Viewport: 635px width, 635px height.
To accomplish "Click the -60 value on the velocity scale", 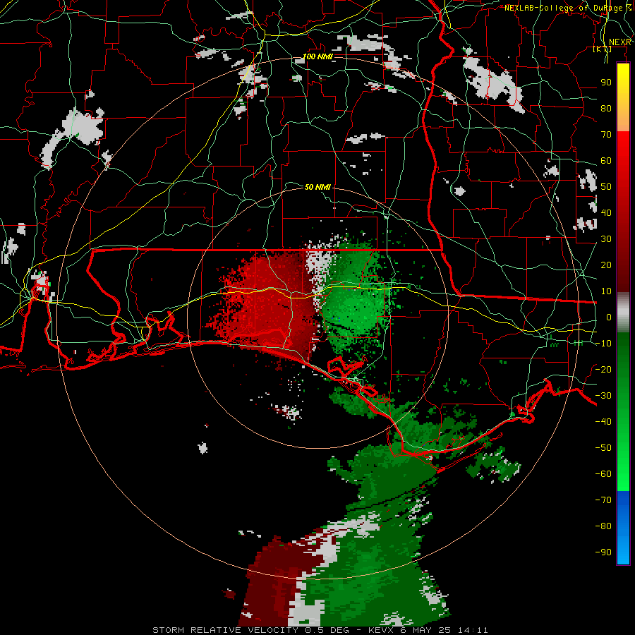I will pos(603,474).
